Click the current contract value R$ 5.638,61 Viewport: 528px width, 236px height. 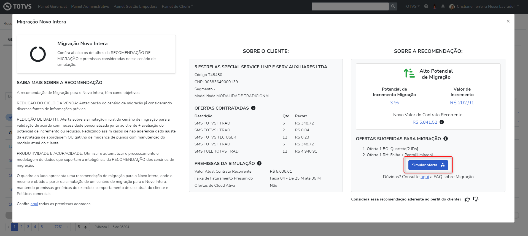[x=281, y=171]
